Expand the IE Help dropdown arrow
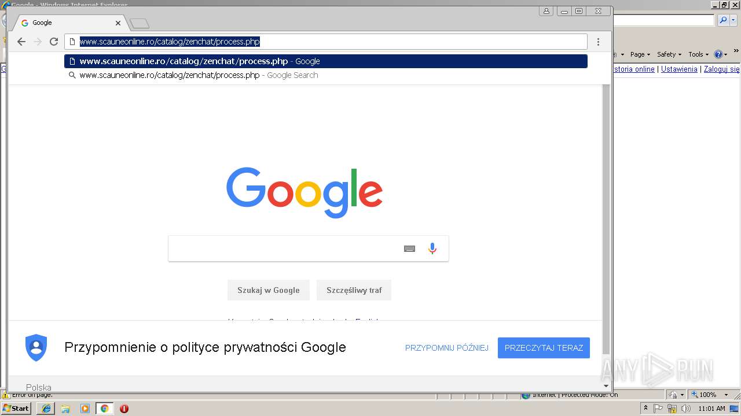This screenshot has width=741, height=416. tap(725, 54)
